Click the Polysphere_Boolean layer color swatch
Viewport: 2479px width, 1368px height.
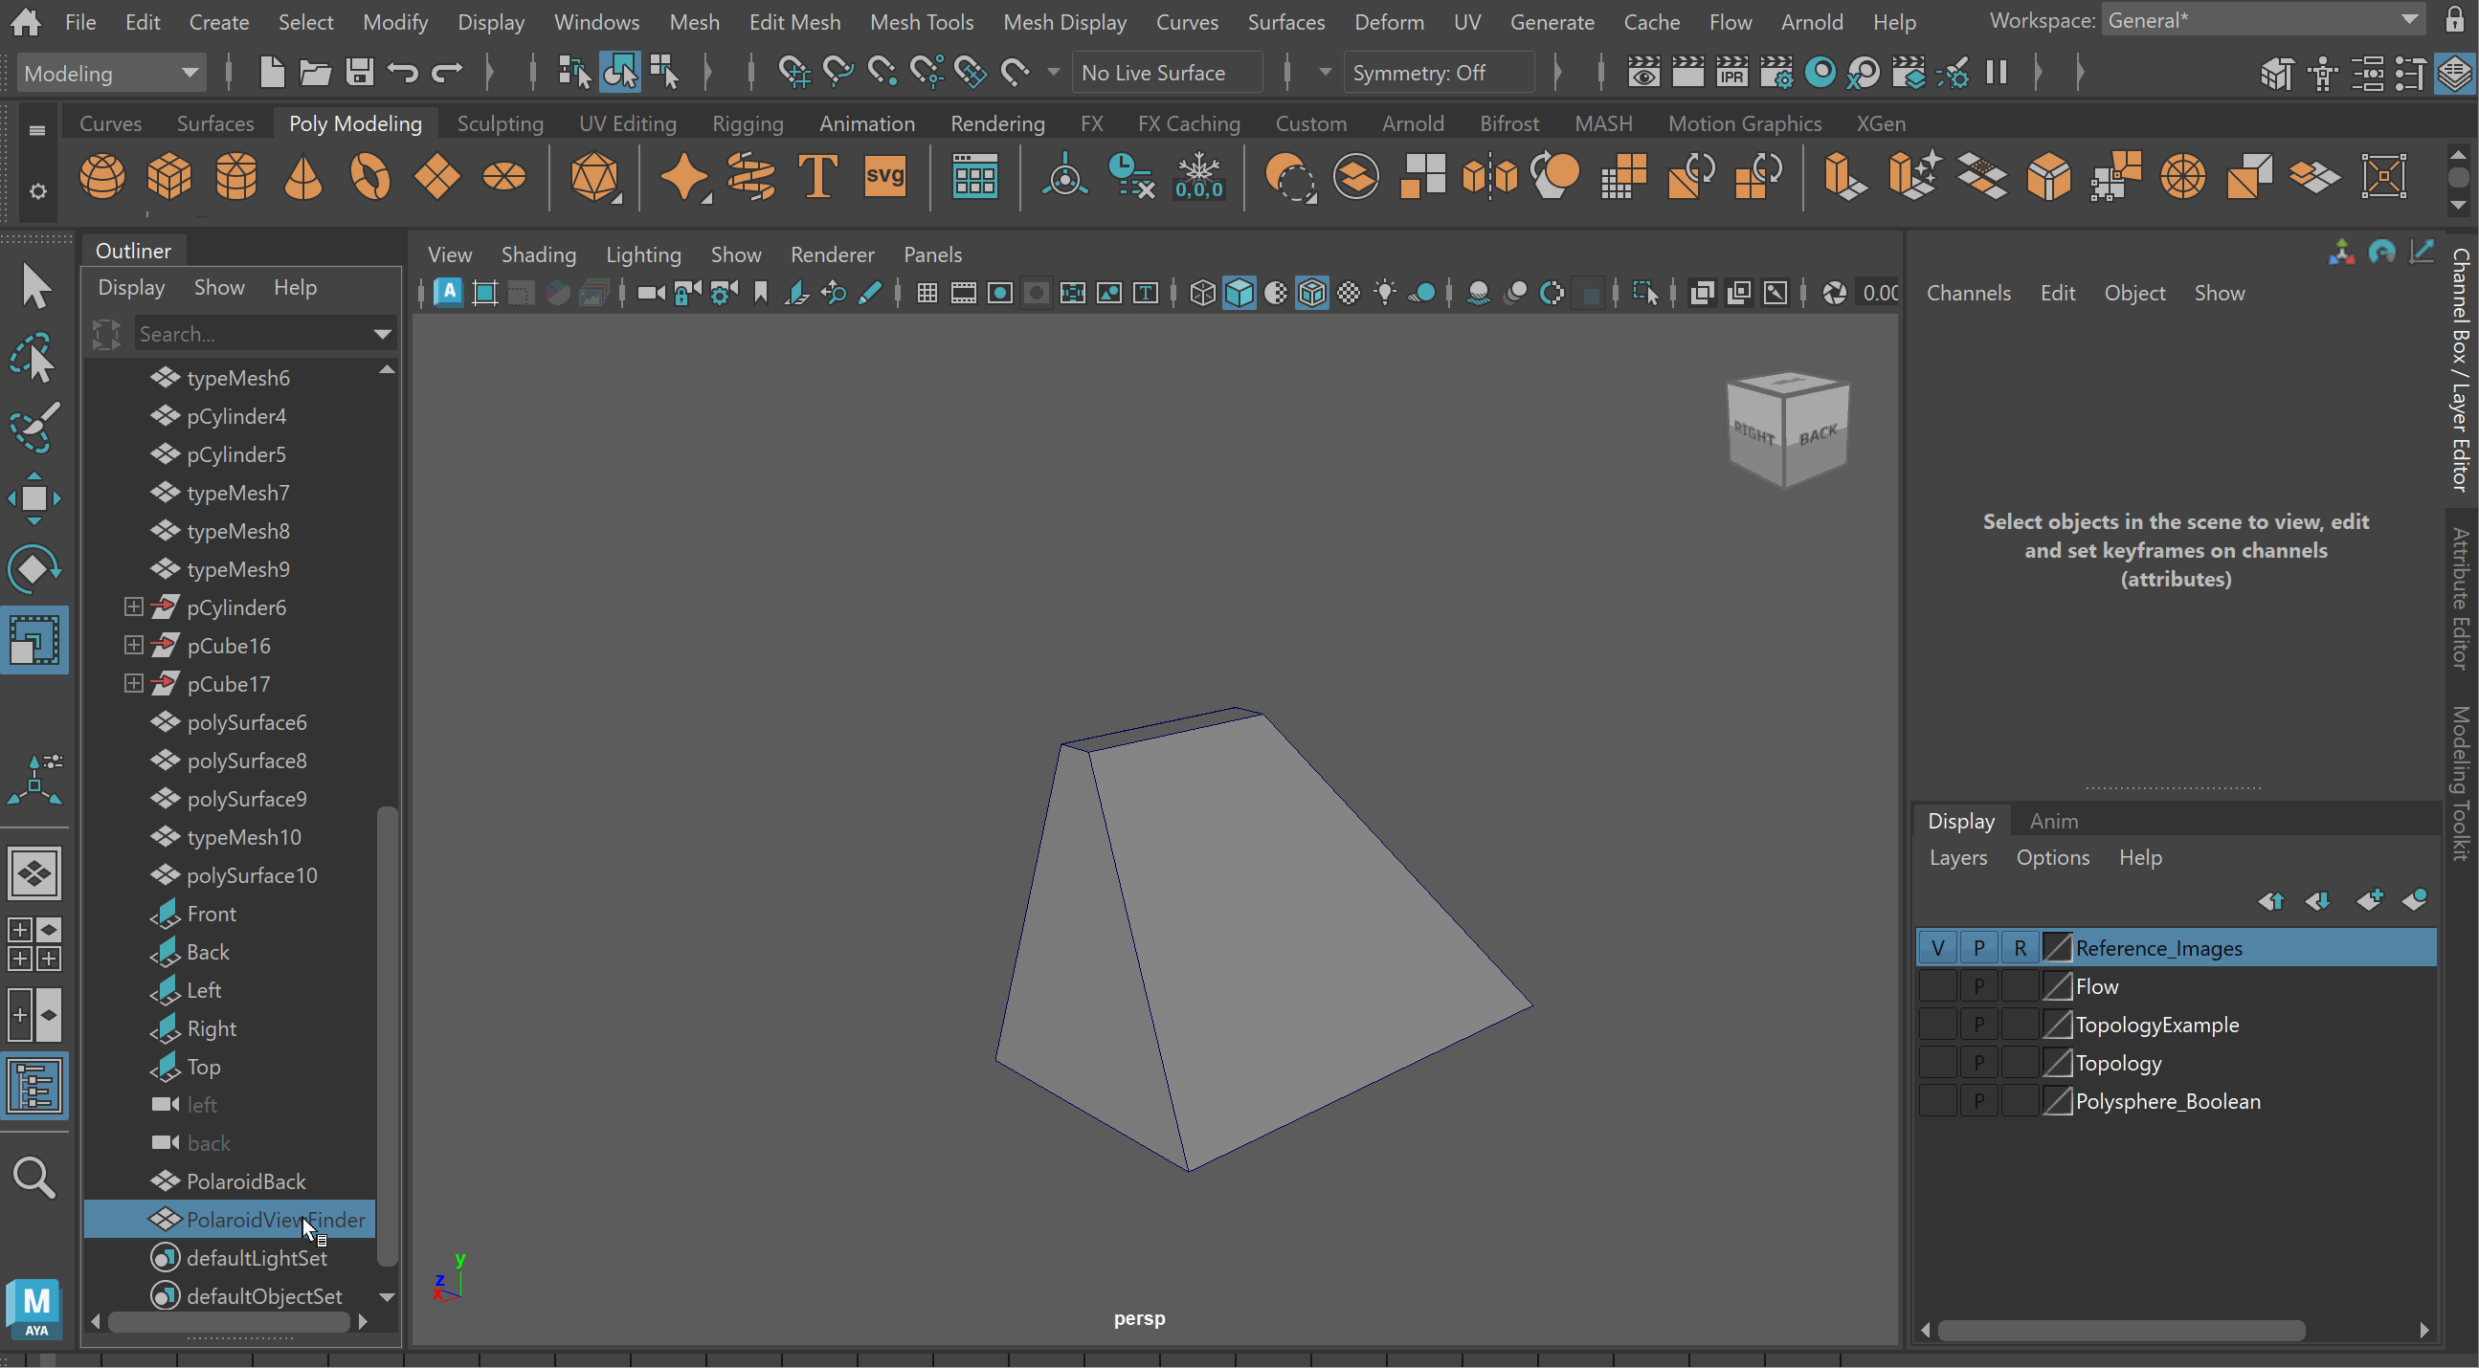(x=2057, y=1101)
